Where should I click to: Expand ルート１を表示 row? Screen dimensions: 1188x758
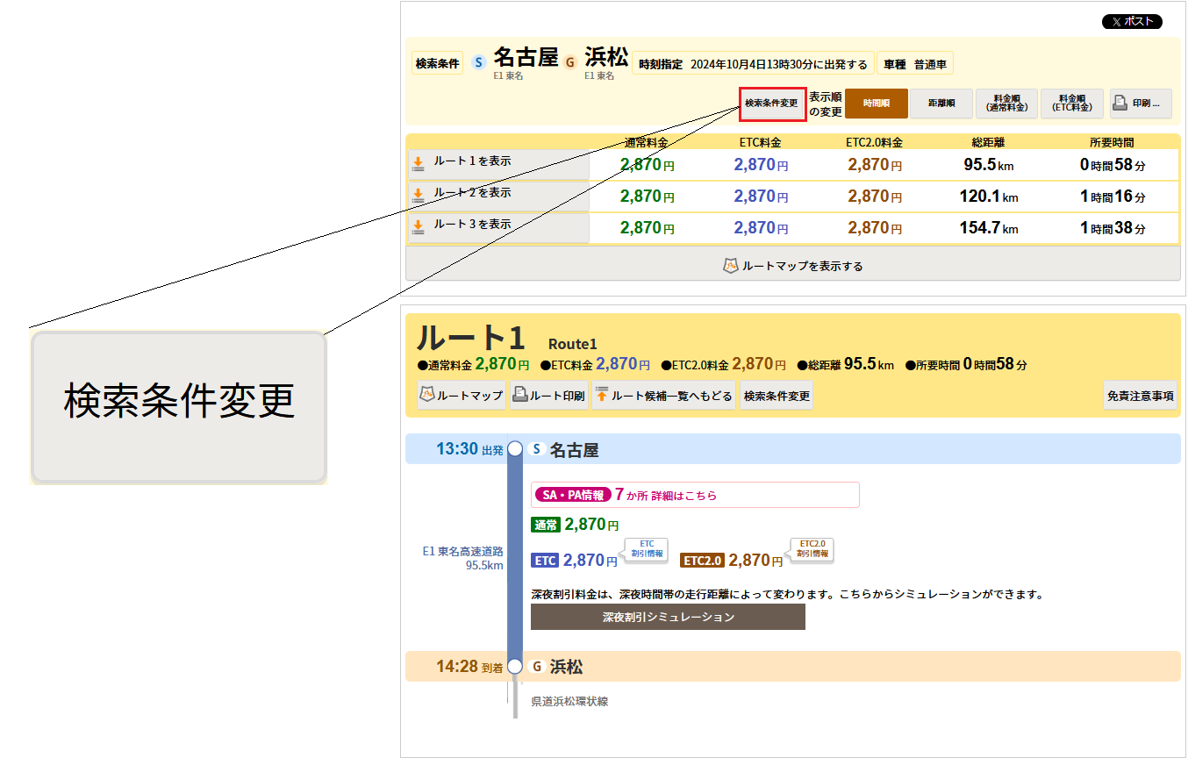pos(498,164)
